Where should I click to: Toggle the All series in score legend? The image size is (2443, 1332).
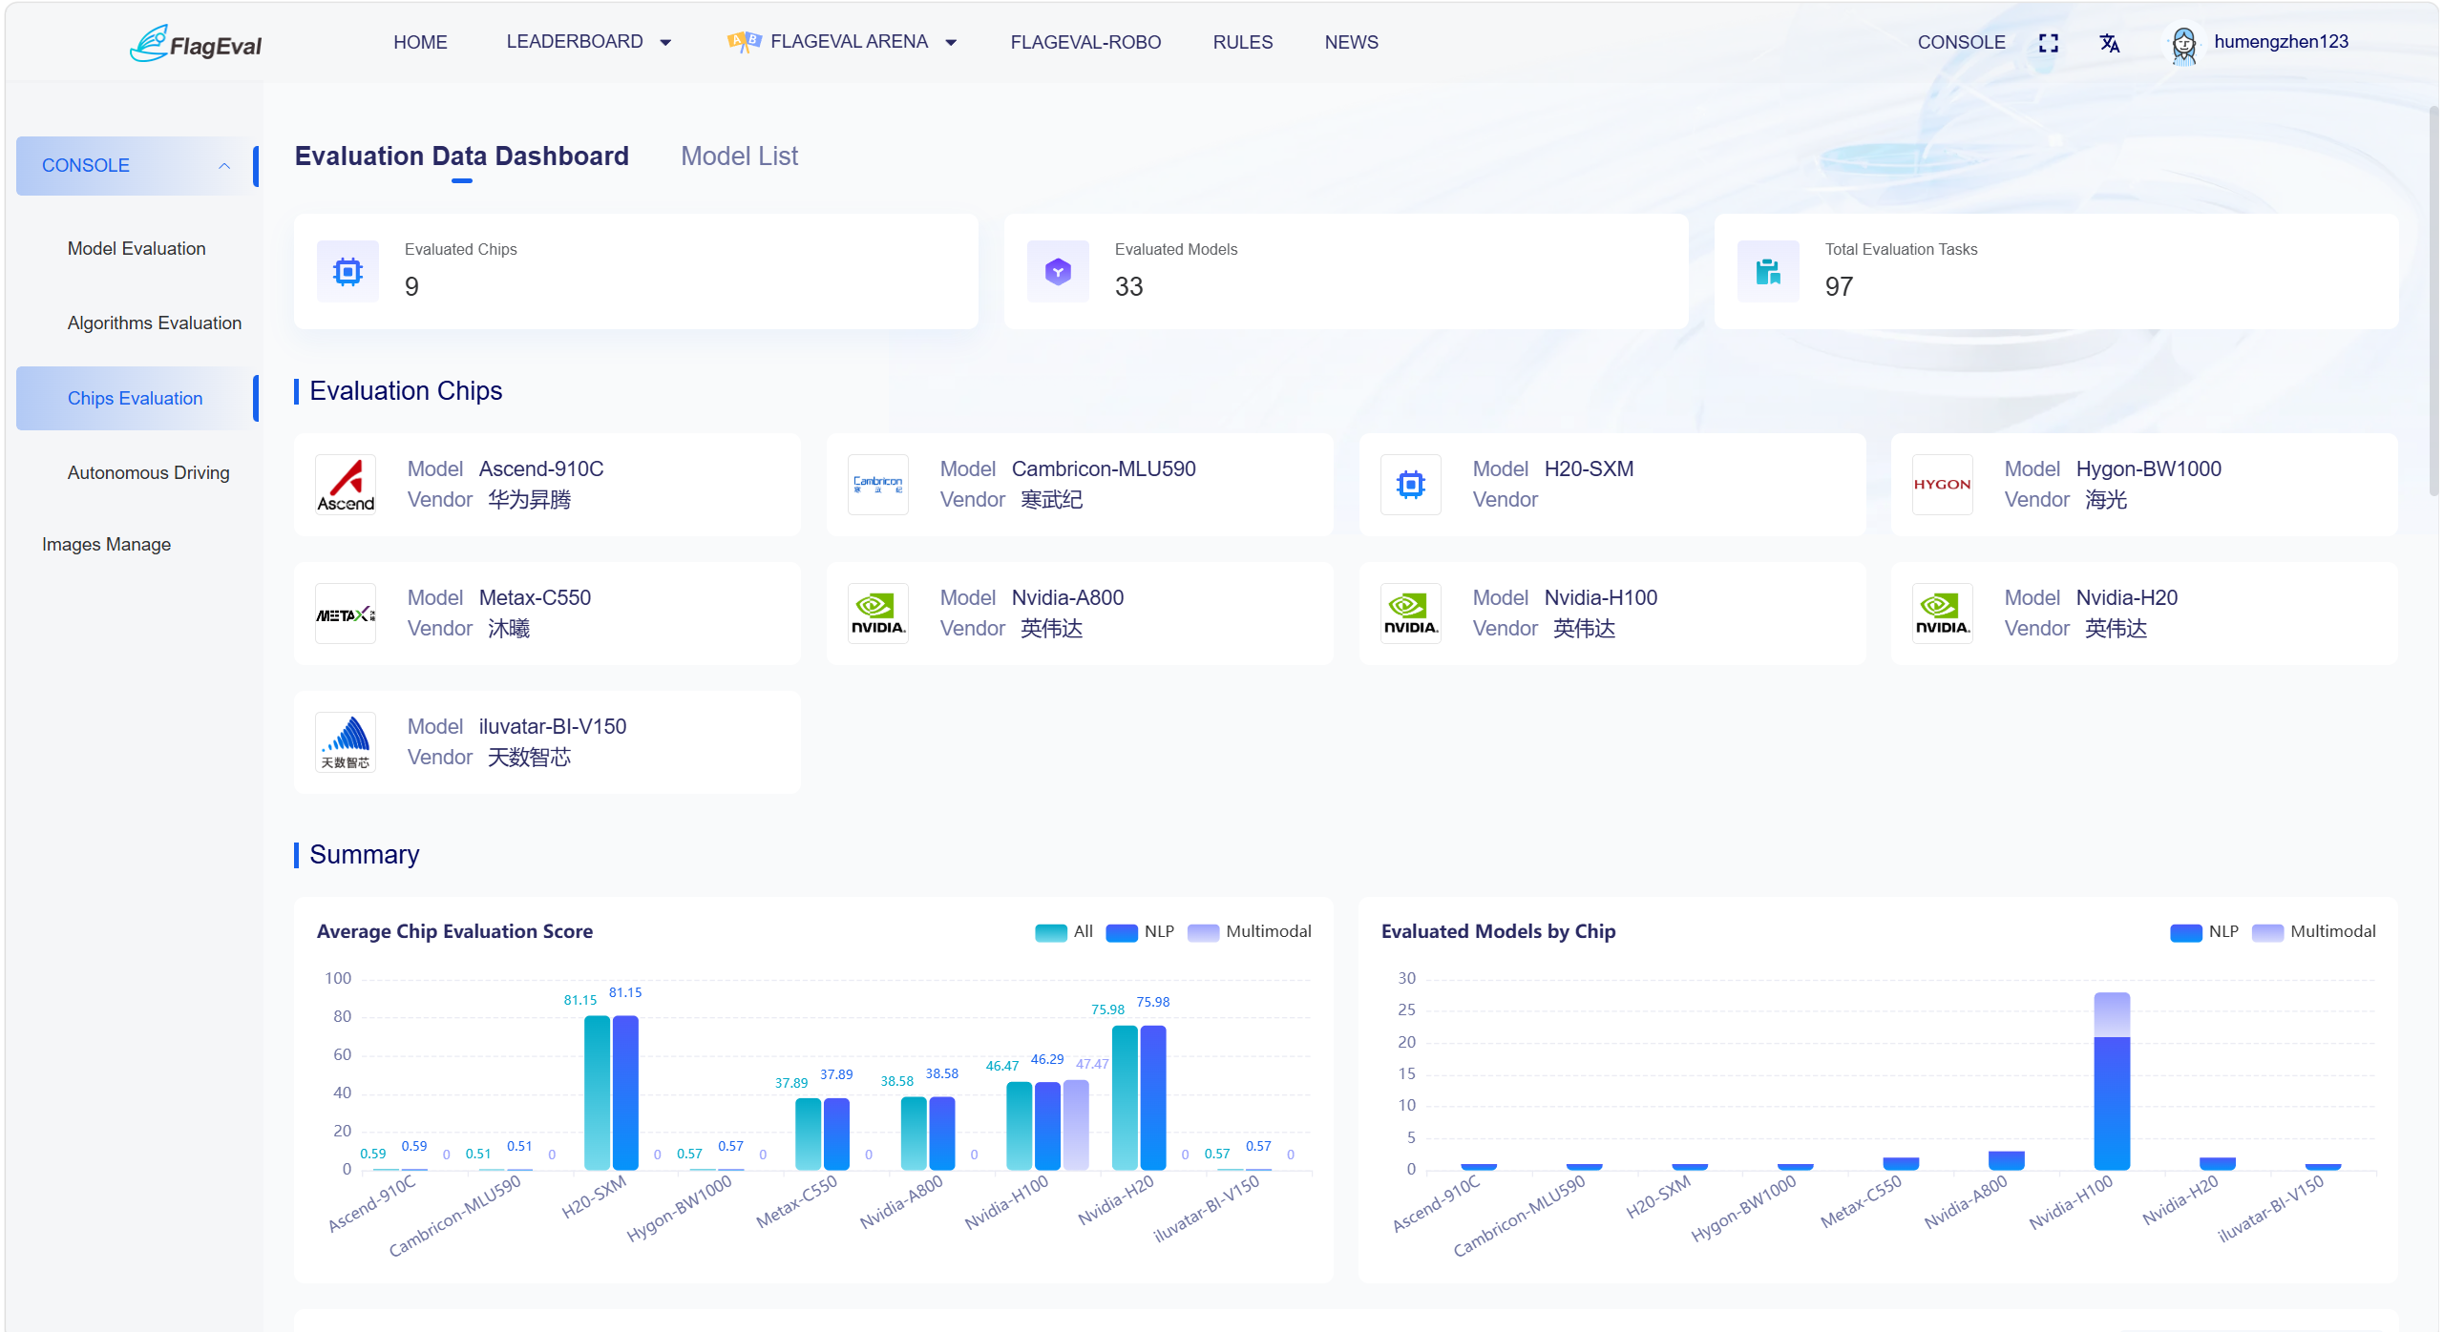[x=1064, y=932]
